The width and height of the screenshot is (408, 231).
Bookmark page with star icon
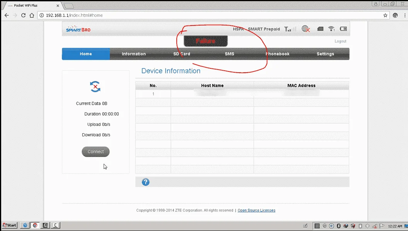coord(385,15)
